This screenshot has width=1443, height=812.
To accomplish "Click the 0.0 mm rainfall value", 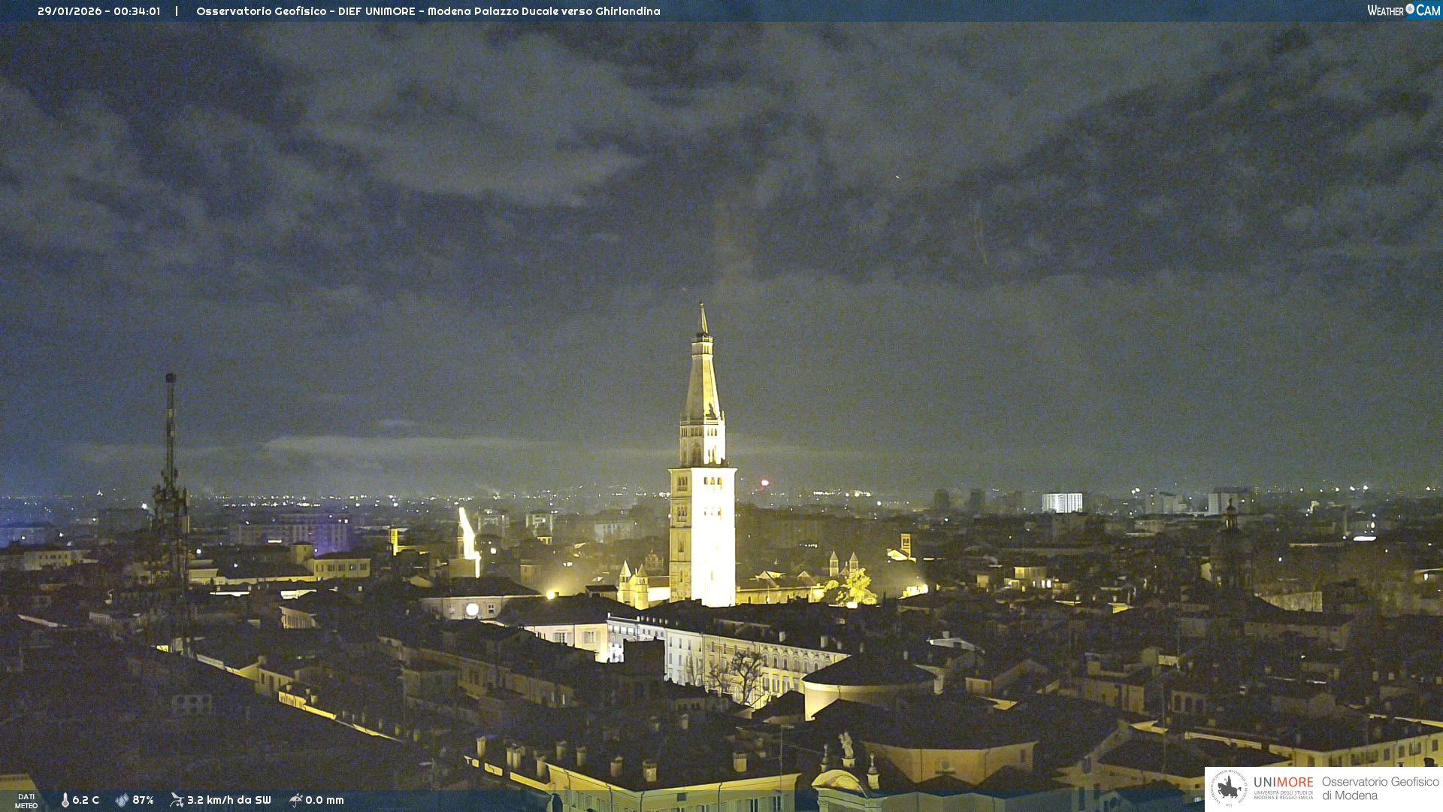I will tap(324, 800).
